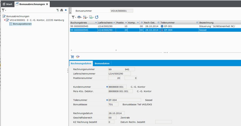The image size is (241, 126).
Task: Click the binoculars search icon in tree panel
Action: (x=62, y=10)
